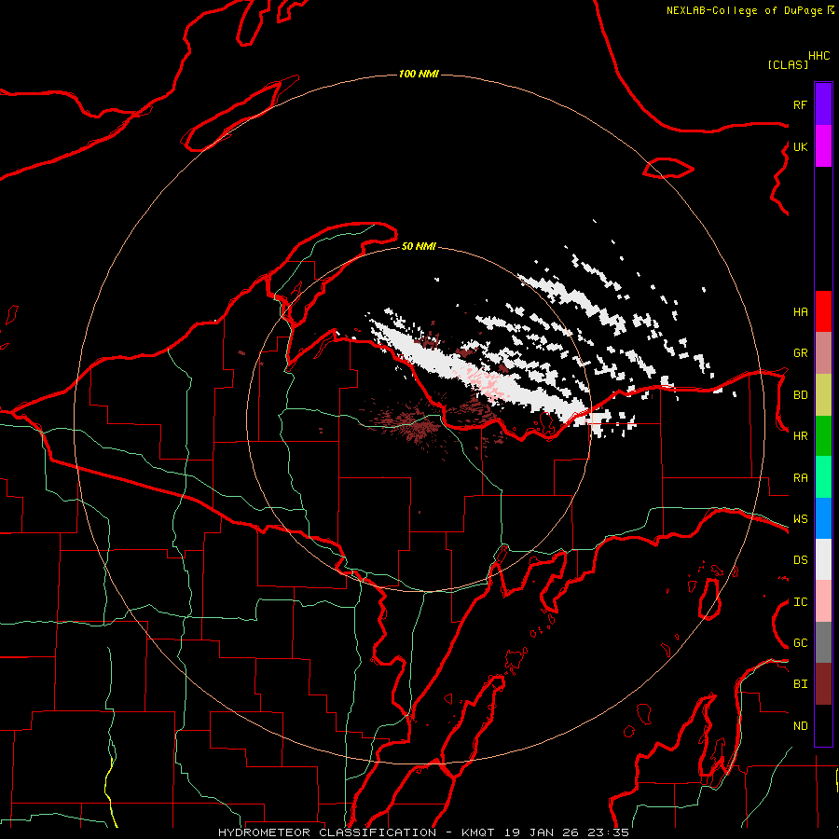Image resolution: width=839 pixels, height=839 pixels.
Task: Click the BD legend label
Action: 800,395
